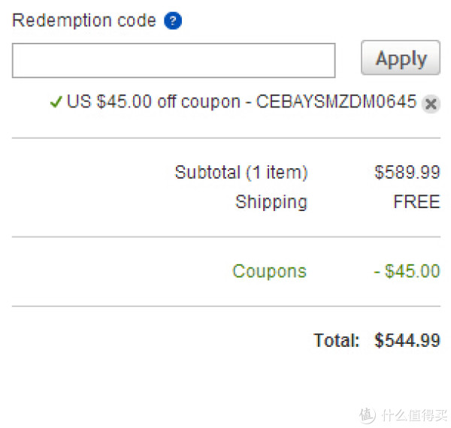Screen dimensions: 451x428
Task: Click the US $45.00 off coupon text
Action: pyautogui.click(x=153, y=101)
